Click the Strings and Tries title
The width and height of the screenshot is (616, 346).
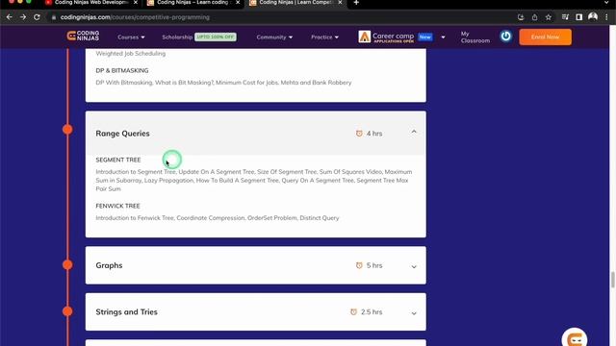[126, 311]
